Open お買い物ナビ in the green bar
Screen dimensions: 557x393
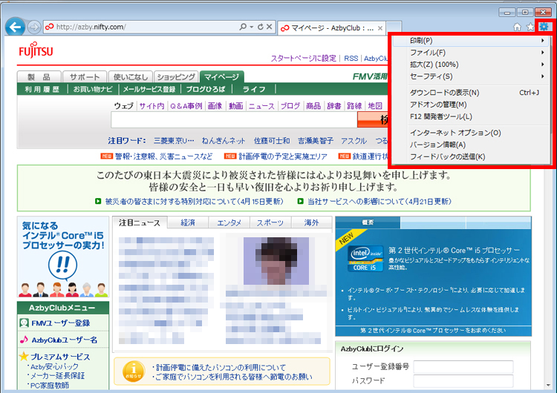[93, 89]
